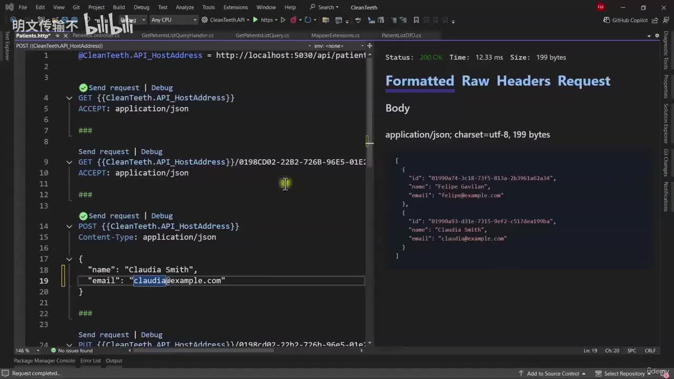Open the Search box in title bar

[324, 7]
